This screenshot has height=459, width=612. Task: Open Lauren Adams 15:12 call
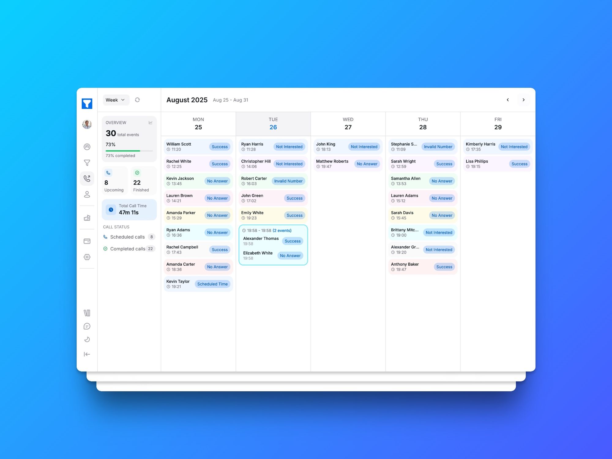pyautogui.click(x=423, y=198)
